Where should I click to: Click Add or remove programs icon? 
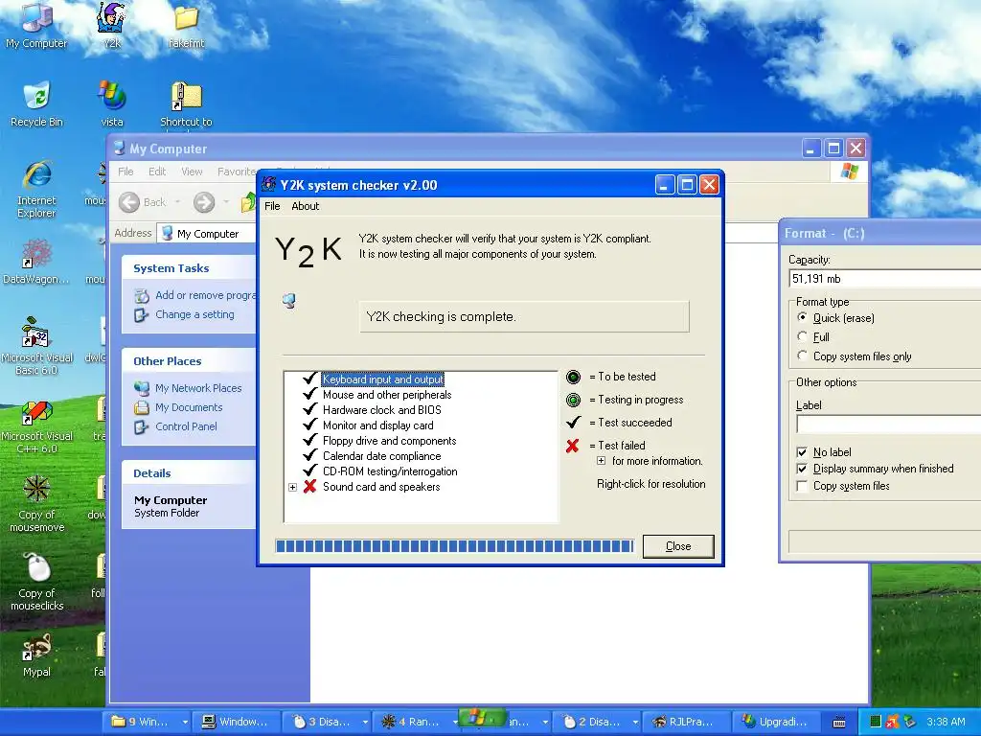142,295
